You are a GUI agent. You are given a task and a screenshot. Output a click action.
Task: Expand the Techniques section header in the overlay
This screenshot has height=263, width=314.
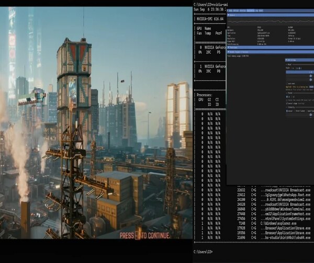tap(271, 48)
